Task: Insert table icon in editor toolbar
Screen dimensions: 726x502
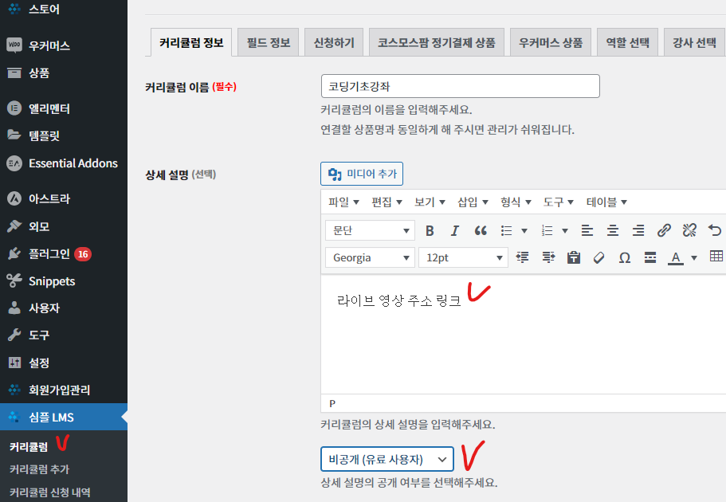Action: [x=716, y=256]
